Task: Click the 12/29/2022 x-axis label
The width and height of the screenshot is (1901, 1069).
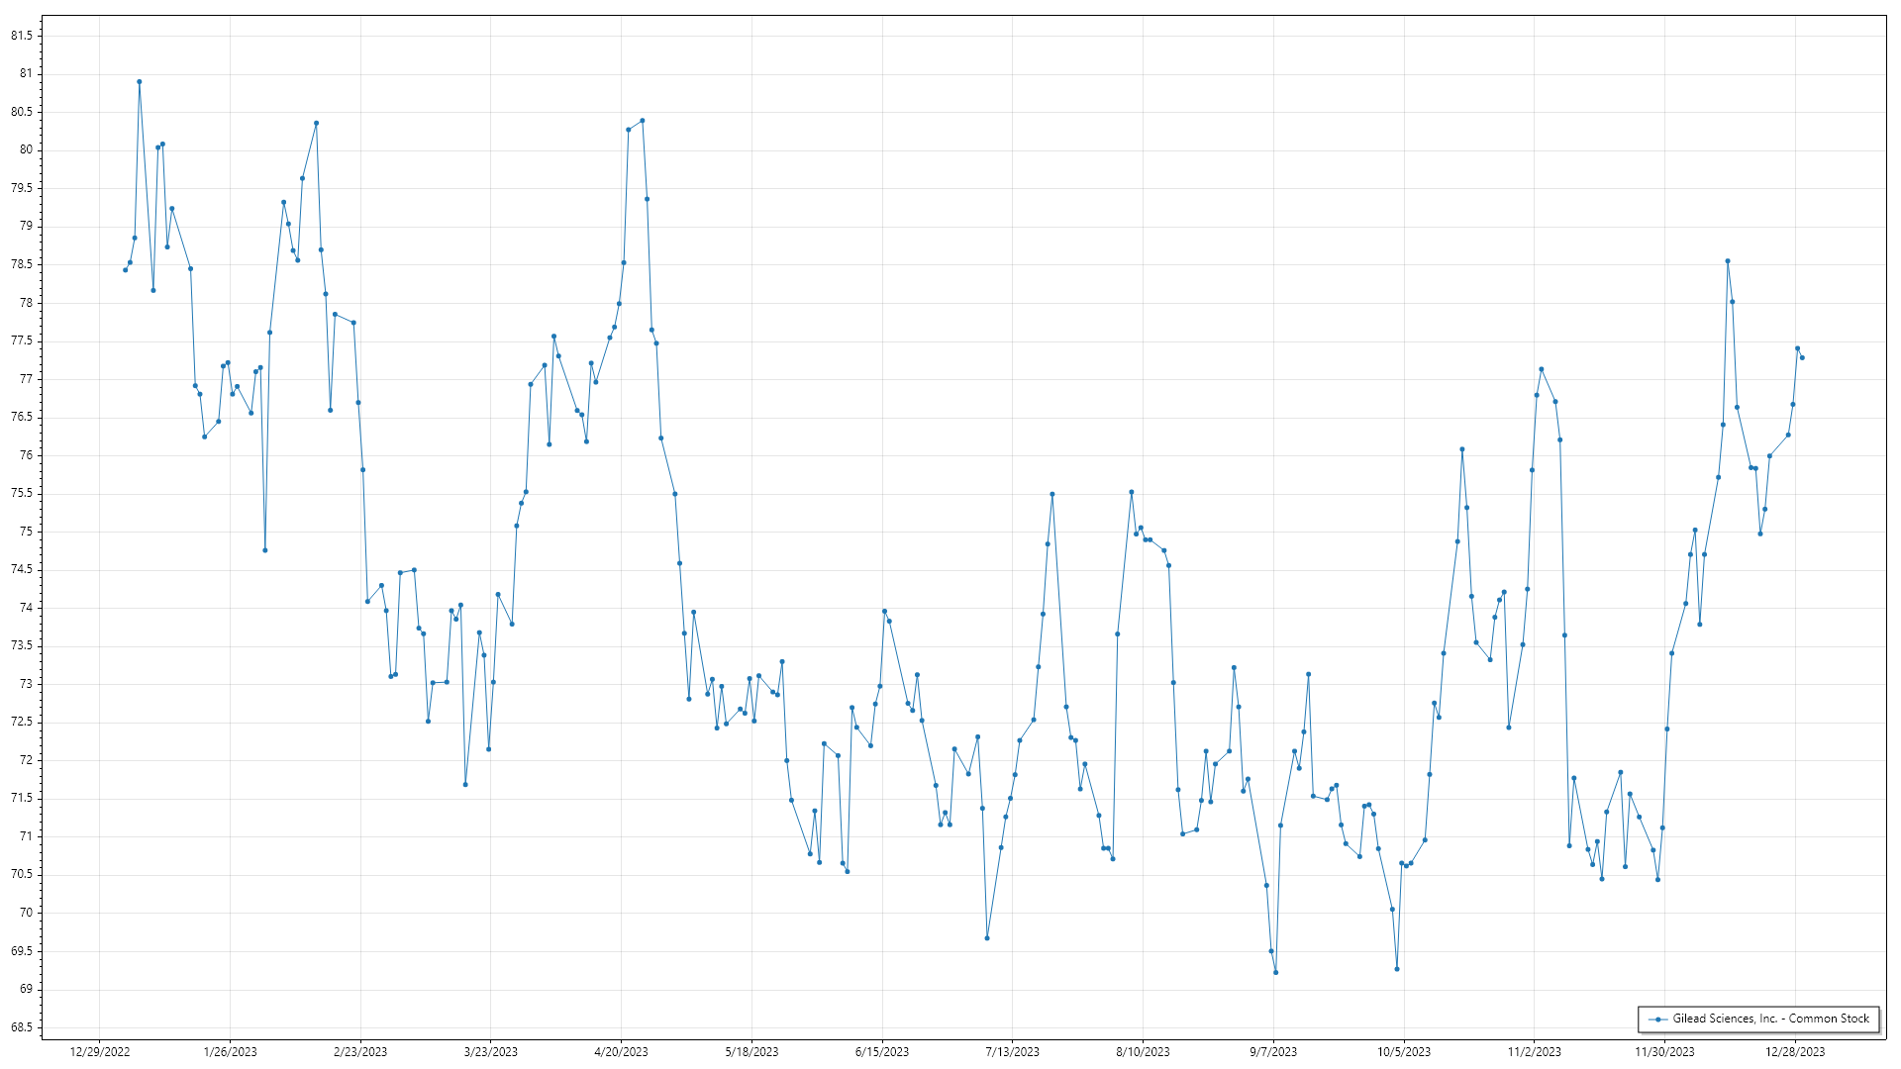Action: (100, 1052)
